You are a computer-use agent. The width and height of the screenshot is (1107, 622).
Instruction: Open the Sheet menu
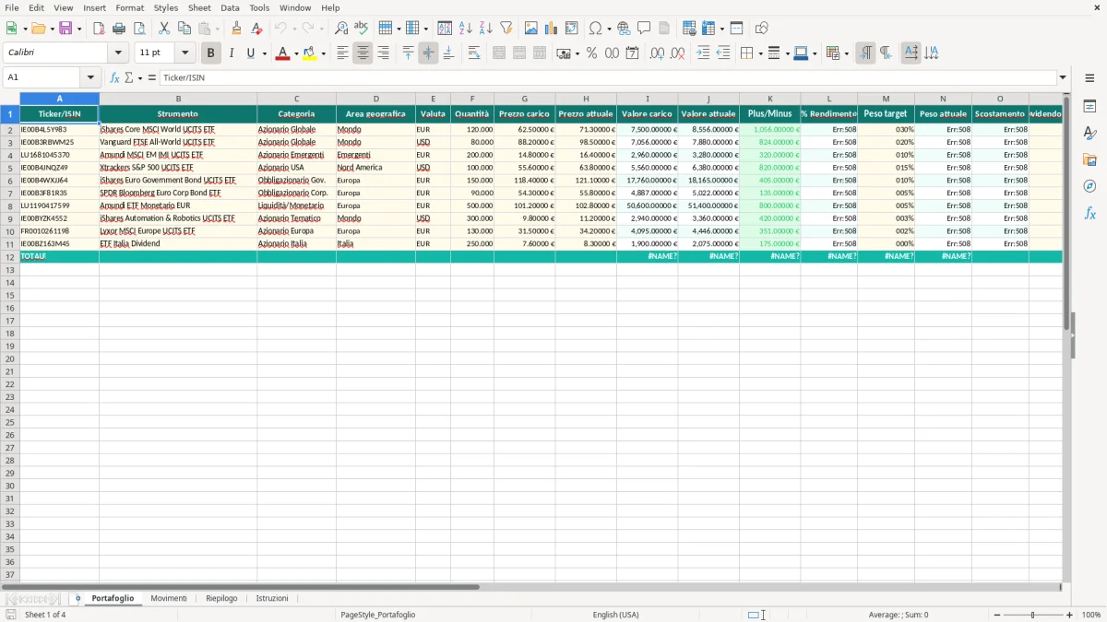[199, 7]
